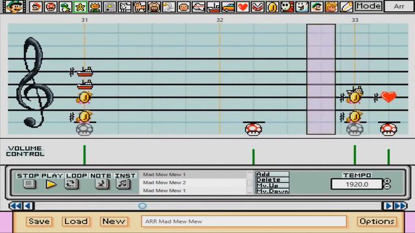Click the volume bar under measure 31
Viewport: 415px width, 233px height.
(84, 155)
